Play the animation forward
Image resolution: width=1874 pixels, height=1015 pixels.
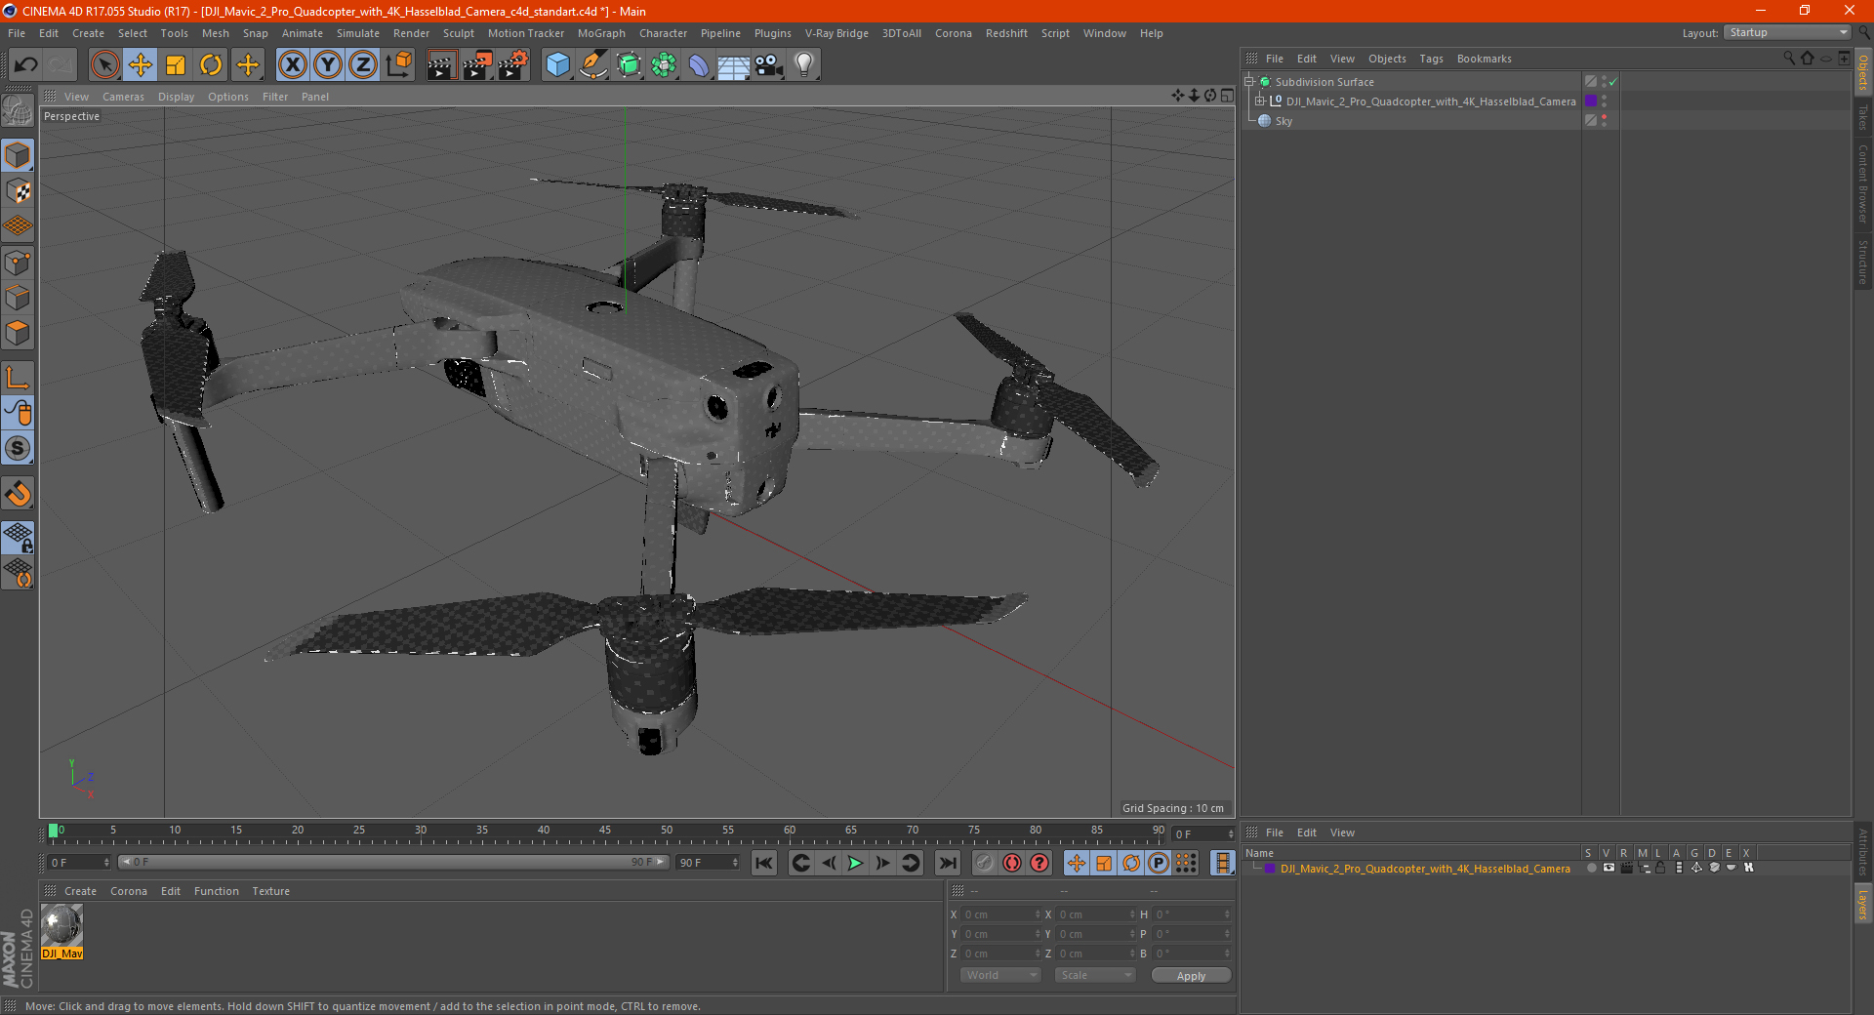pyautogui.click(x=855, y=863)
